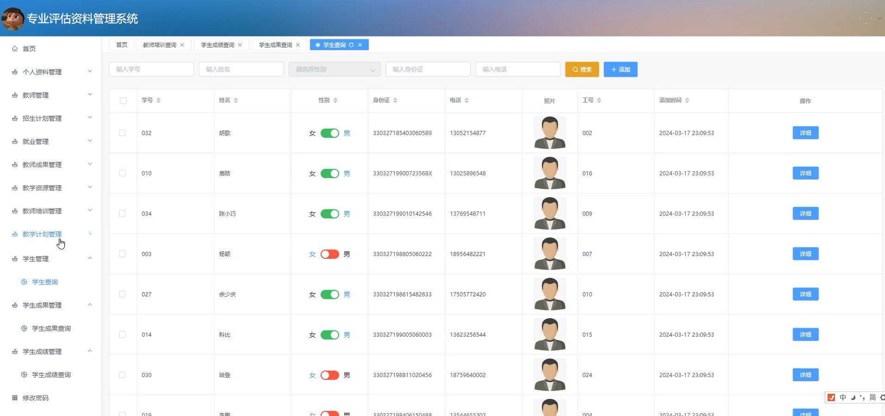Click the icon next to 学生查询 submenu
Screen dimensions: 885x416
click(24, 282)
